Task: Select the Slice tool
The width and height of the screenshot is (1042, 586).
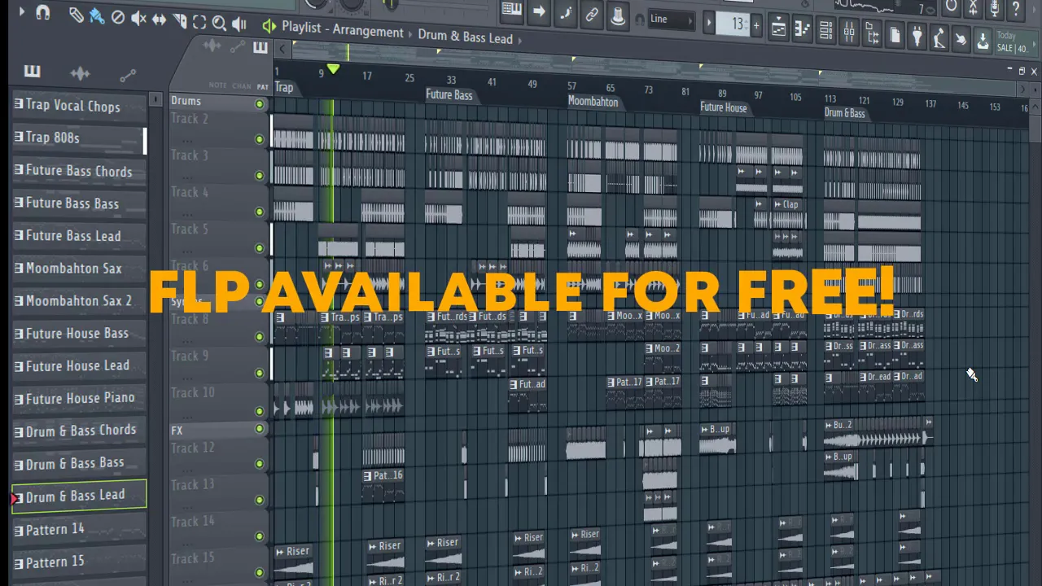Action: pyautogui.click(x=180, y=20)
